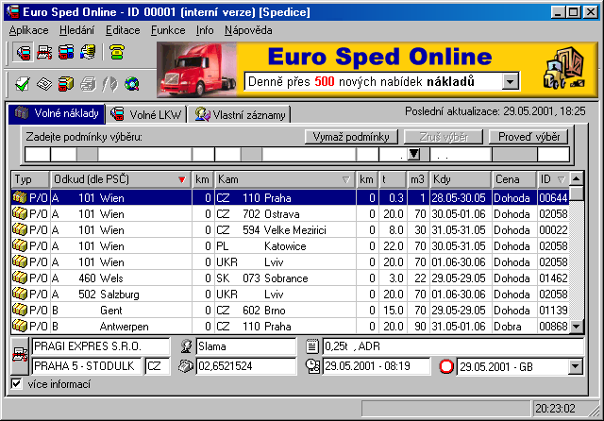Select the Salzburg row
The height and width of the screenshot is (421, 604).
point(290,294)
